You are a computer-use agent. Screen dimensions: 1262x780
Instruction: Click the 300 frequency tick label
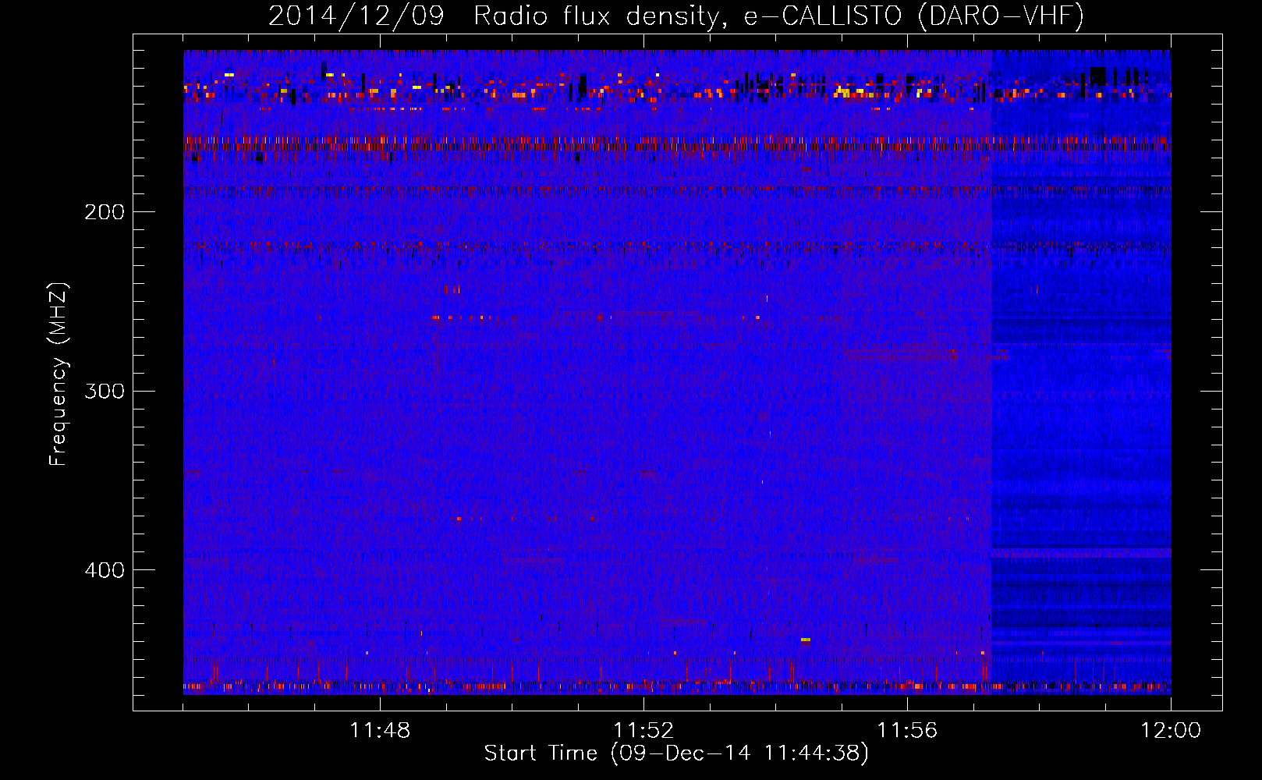[x=105, y=391]
